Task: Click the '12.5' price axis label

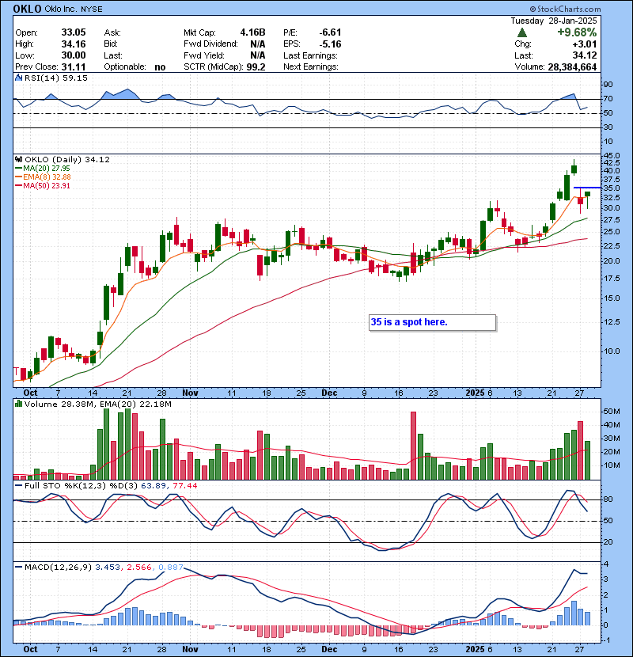Action: (612, 322)
